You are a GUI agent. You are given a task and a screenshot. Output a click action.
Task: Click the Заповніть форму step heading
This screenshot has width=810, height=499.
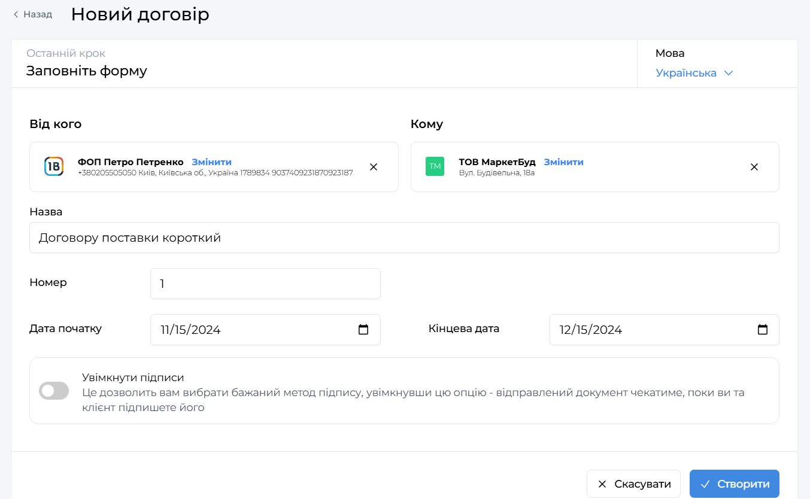point(86,71)
